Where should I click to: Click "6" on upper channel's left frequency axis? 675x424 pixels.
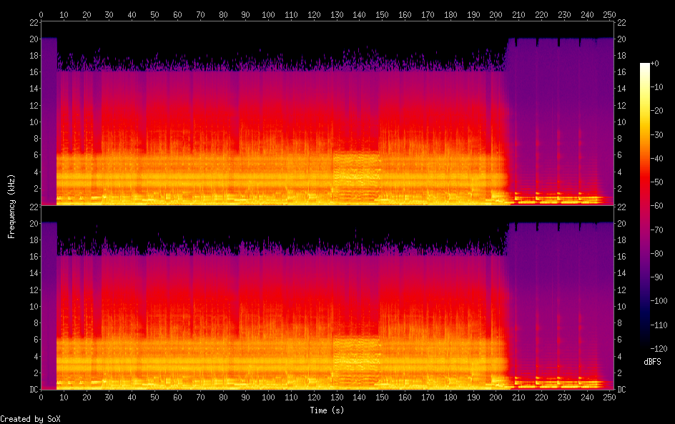click(36, 155)
